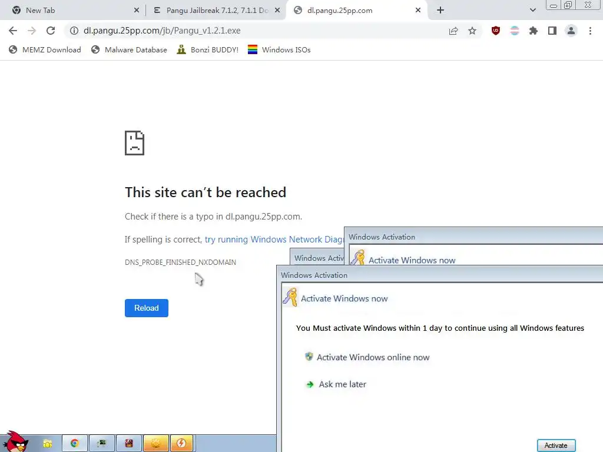Close the dl.pangu.25pp.com tab
This screenshot has width=603, height=452.
click(418, 11)
